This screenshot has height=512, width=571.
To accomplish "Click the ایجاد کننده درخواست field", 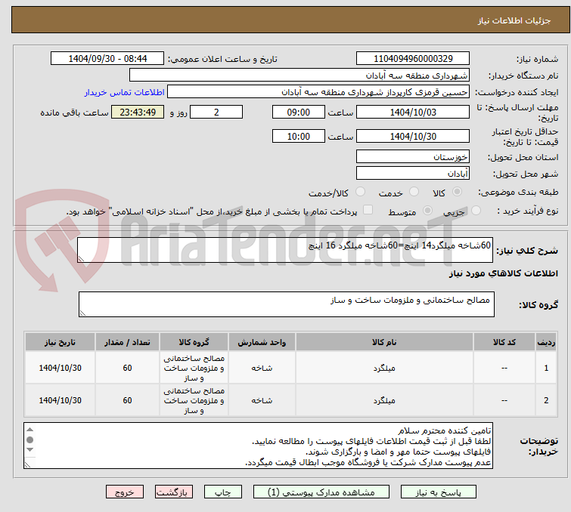I will [x=318, y=91].
